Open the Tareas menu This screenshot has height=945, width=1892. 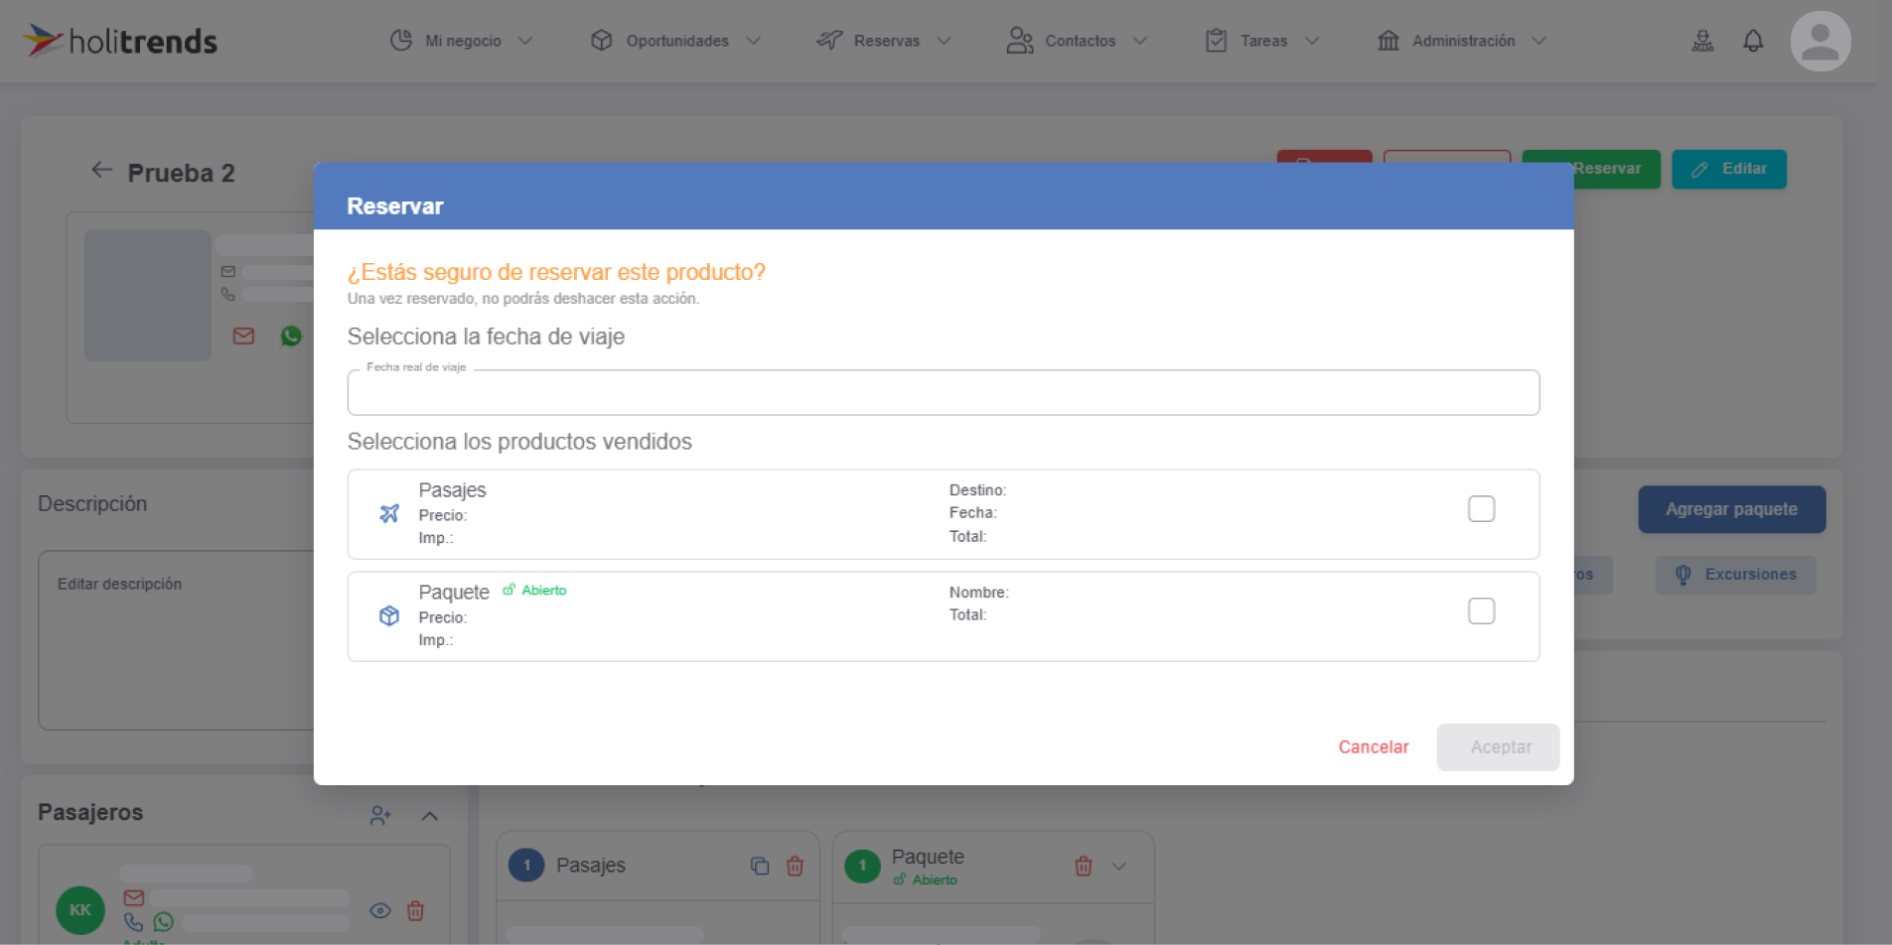tap(1262, 41)
